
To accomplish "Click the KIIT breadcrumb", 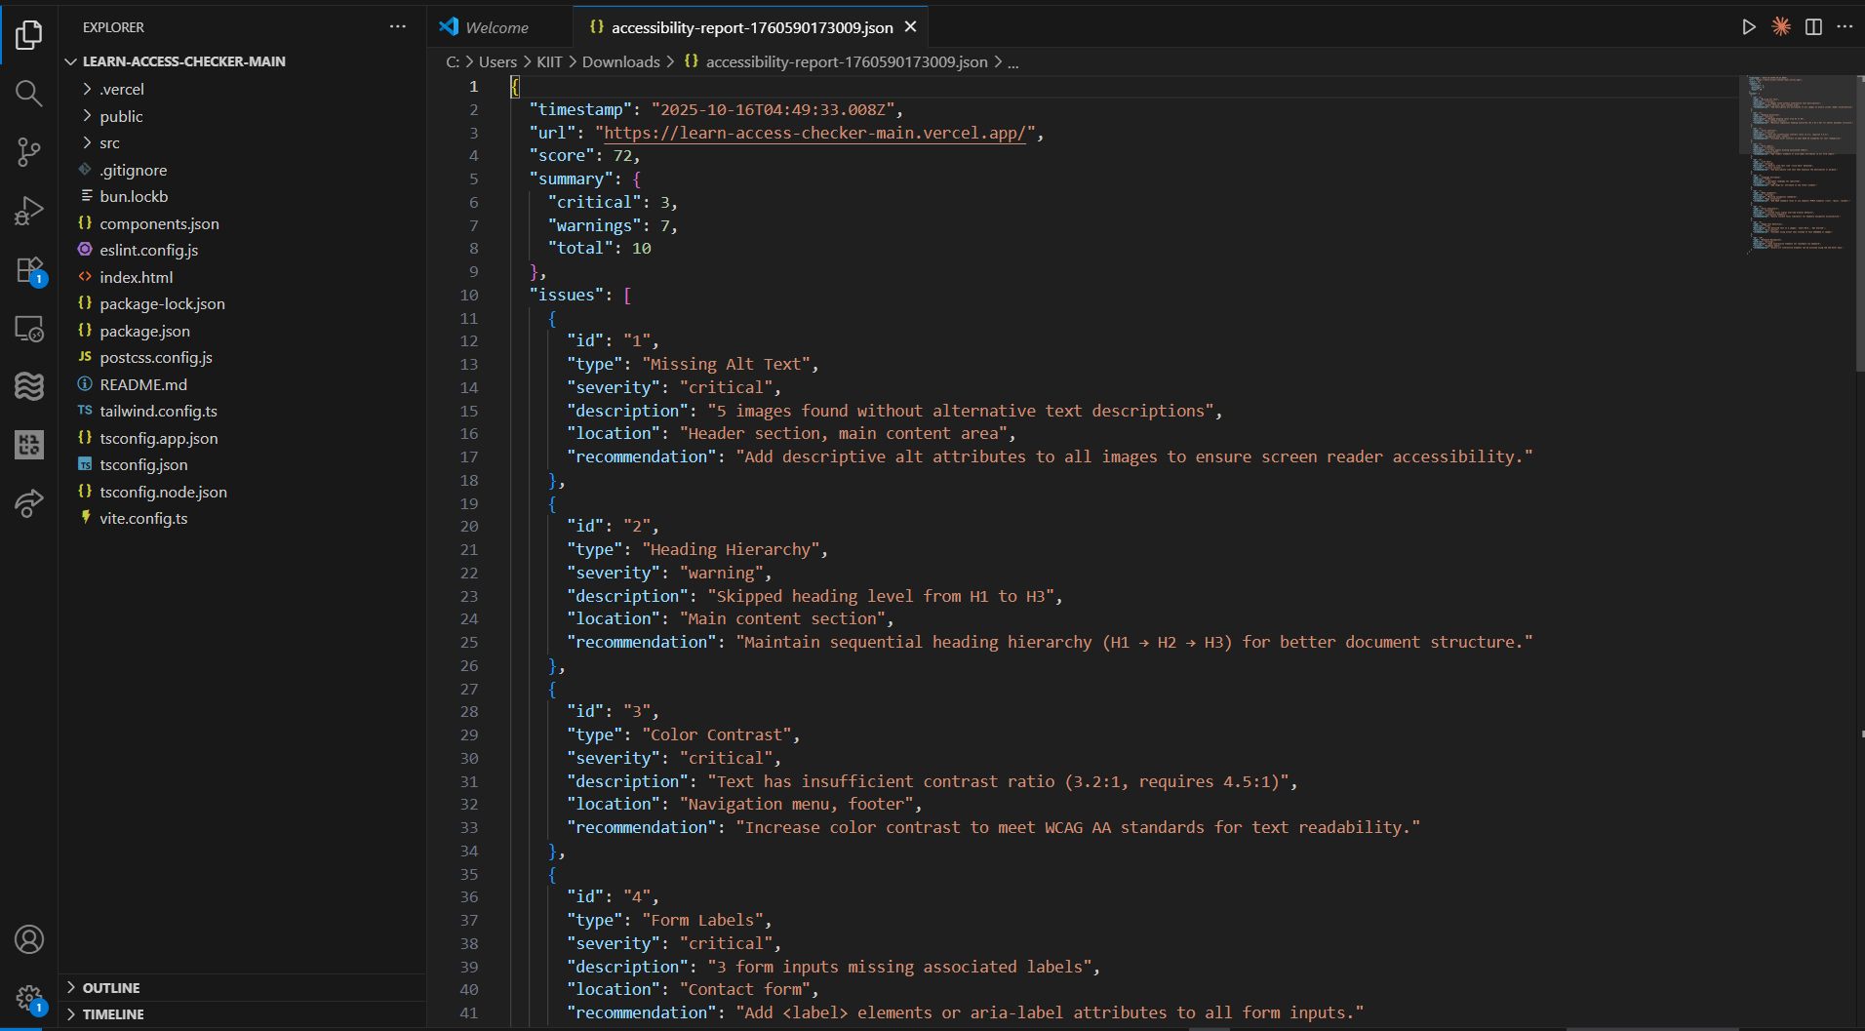I will coord(549,61).
